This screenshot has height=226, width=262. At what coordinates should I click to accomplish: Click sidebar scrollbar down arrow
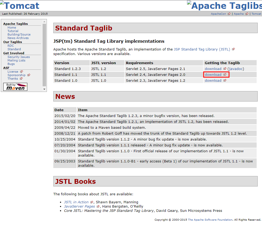[x=44, y=89]
